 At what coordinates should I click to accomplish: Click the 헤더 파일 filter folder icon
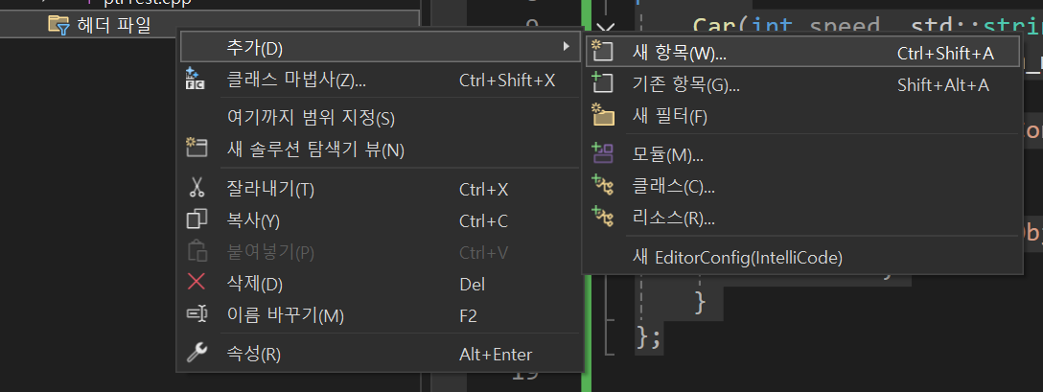pyautogui.click(x=59, y=26)
